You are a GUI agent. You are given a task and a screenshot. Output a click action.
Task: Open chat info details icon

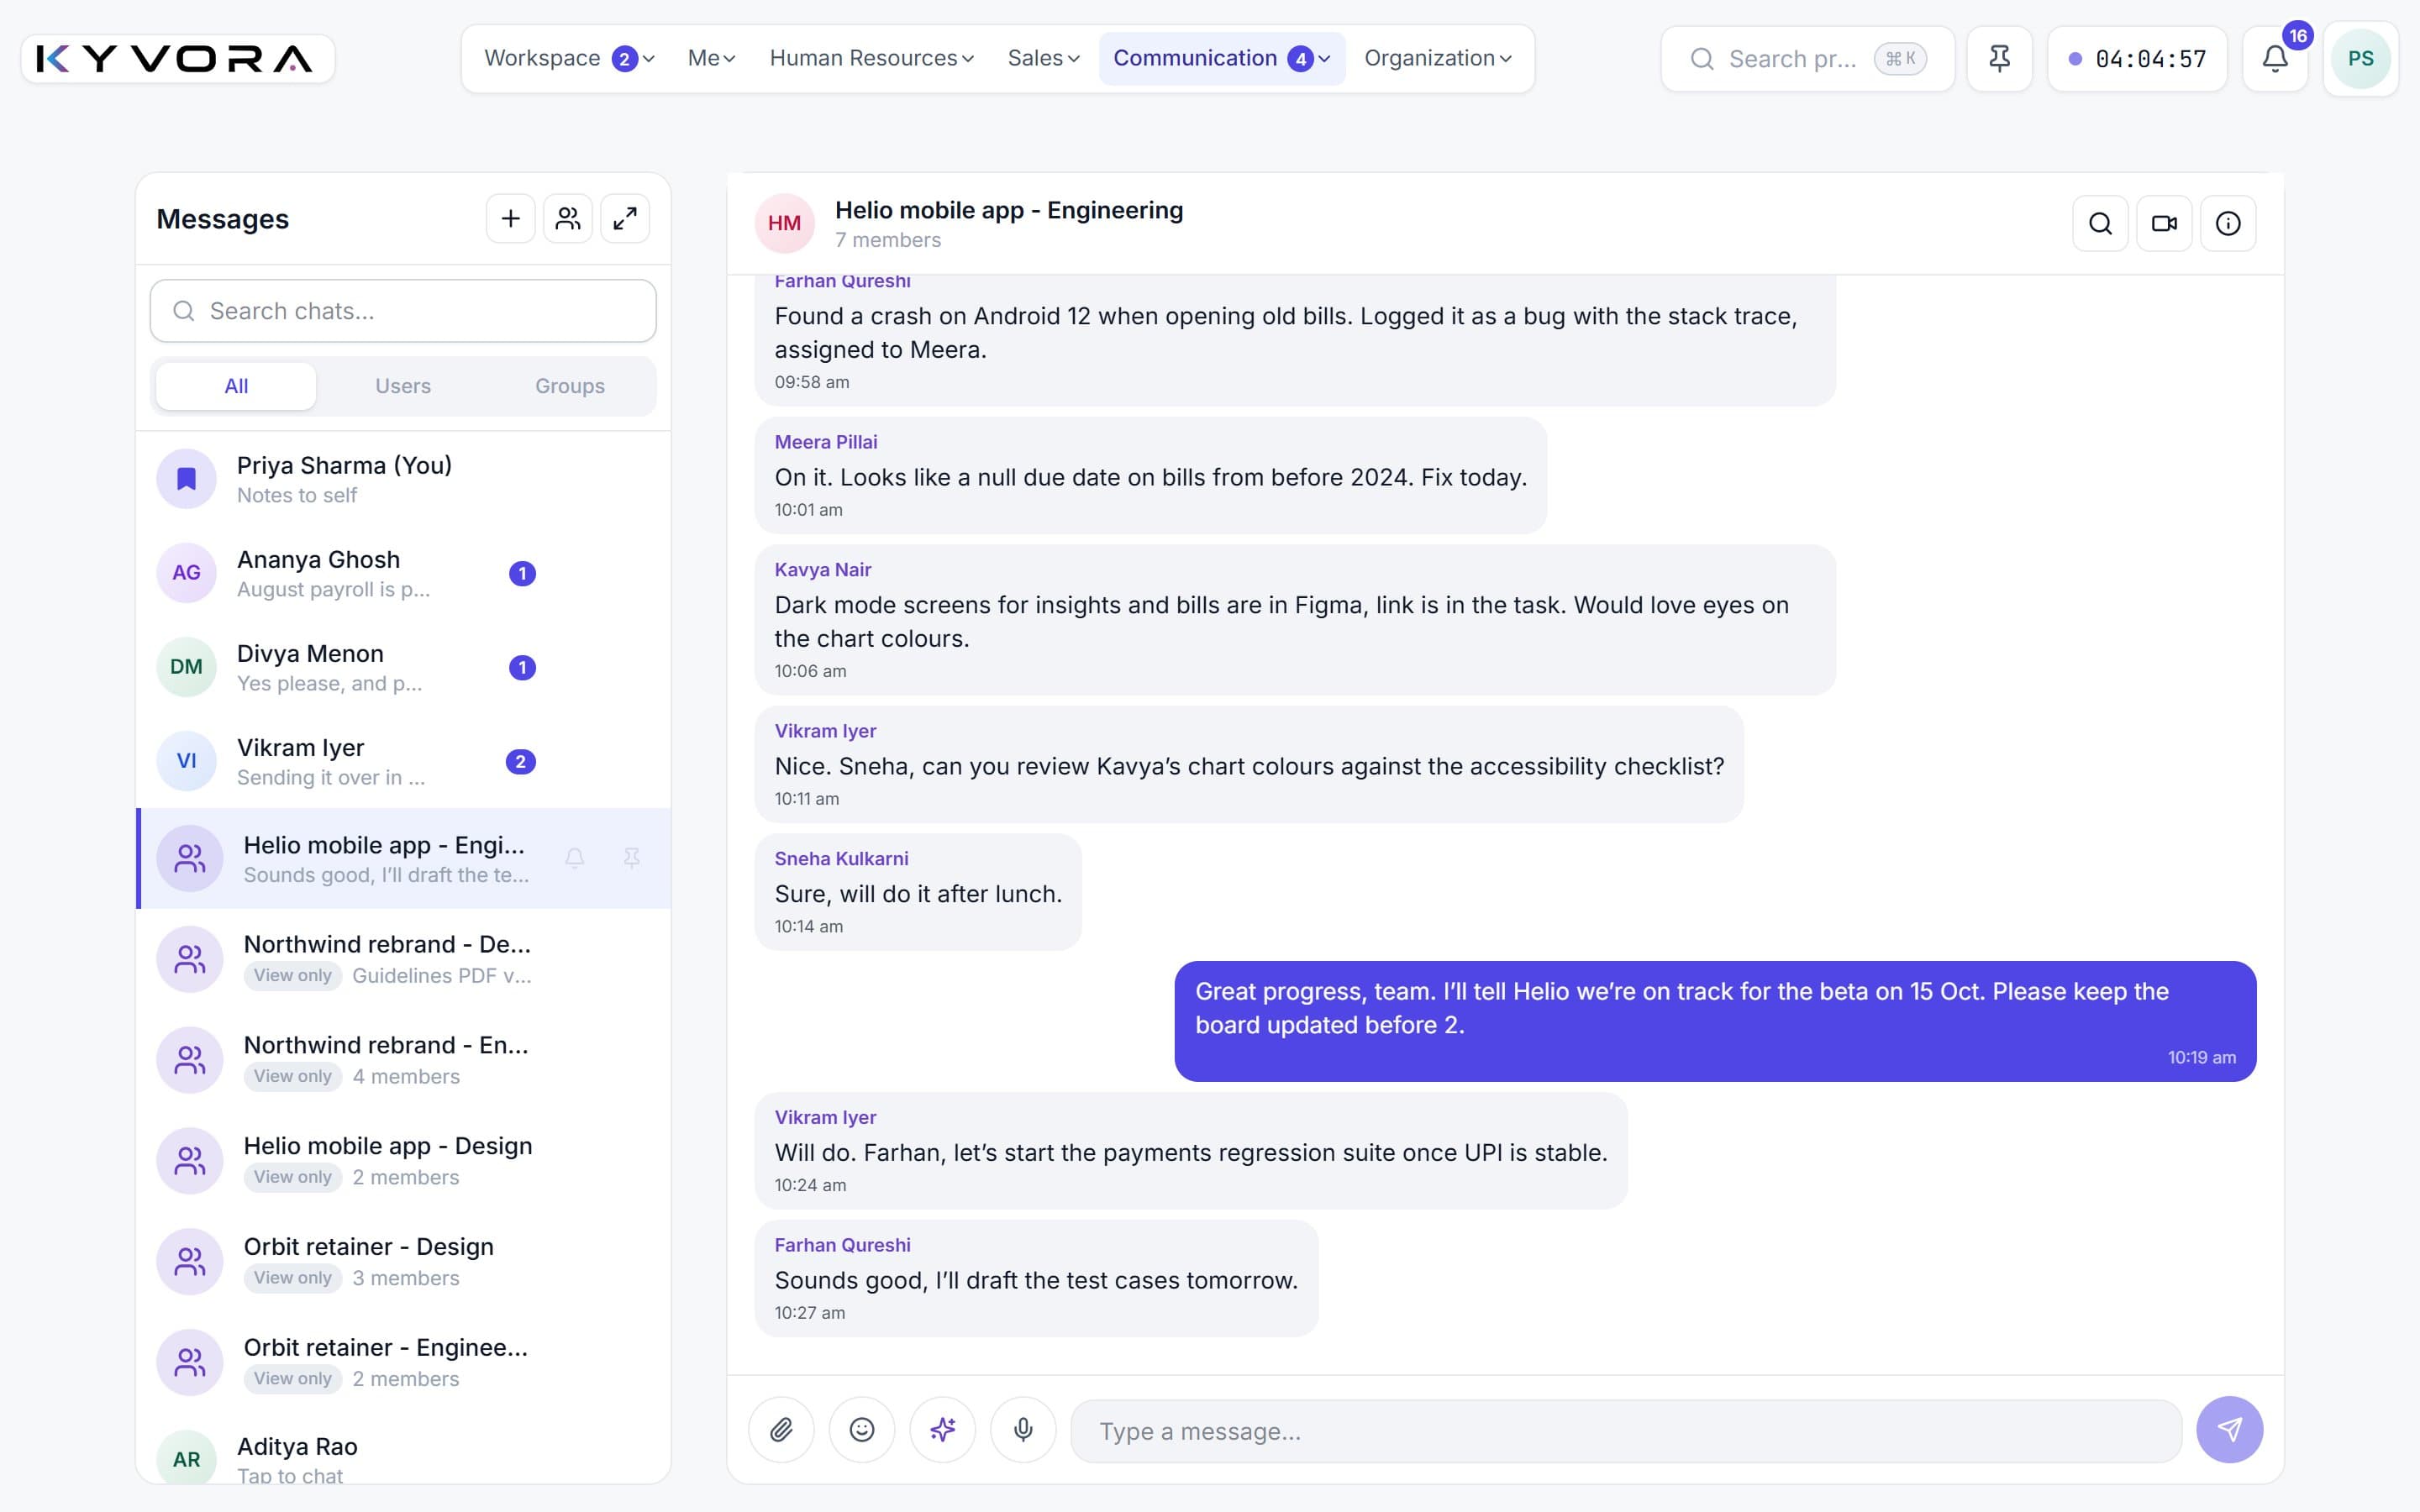[x=2228, y=223]
